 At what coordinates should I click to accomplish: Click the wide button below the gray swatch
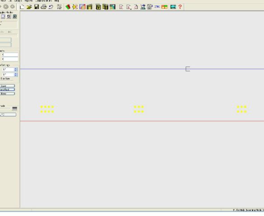pos(8,115)
